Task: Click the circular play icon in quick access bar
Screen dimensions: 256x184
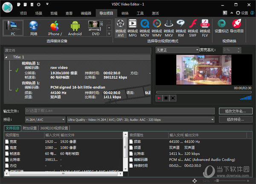Action: [x=38, y=5]
